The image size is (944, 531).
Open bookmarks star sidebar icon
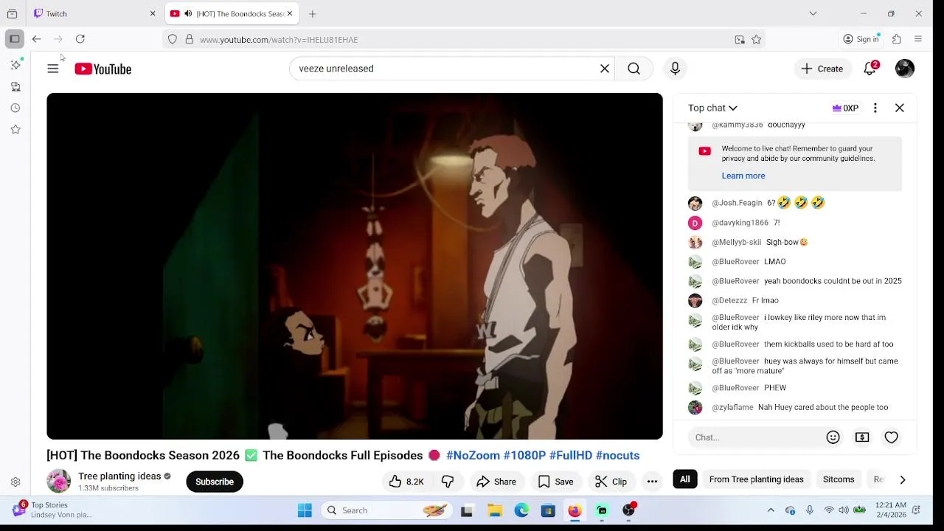point(15,129)
